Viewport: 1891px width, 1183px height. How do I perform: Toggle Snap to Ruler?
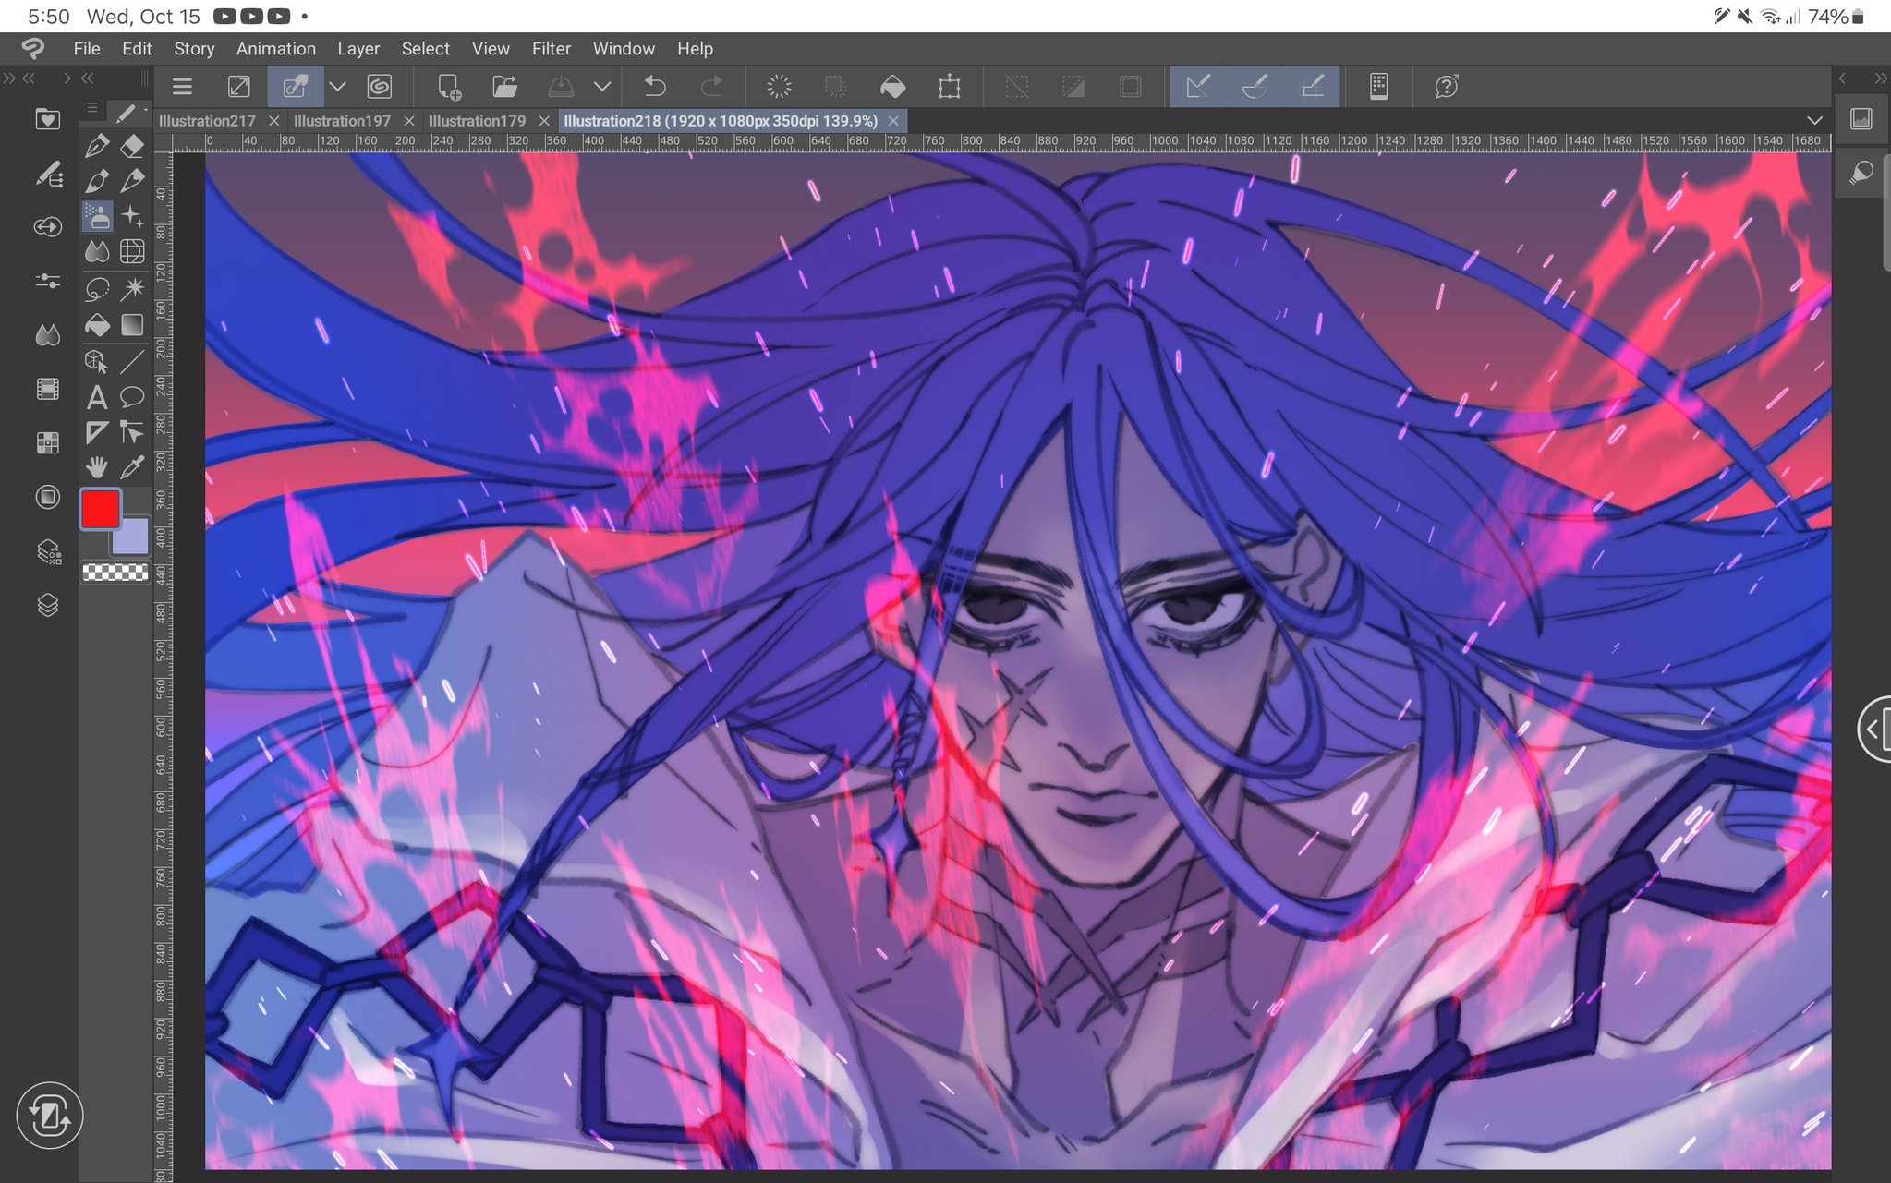[1197, 87]
